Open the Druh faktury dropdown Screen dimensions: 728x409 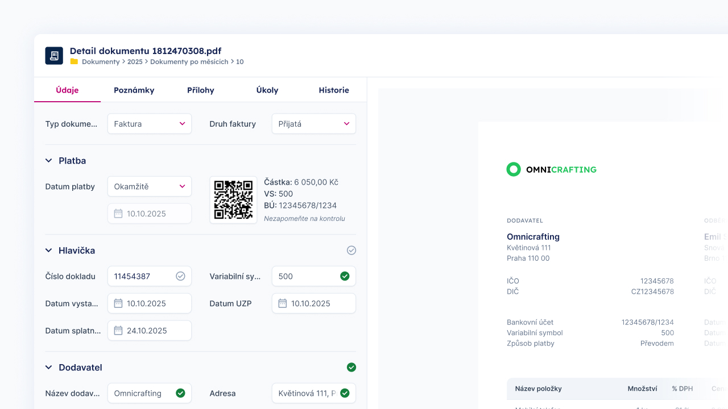pyautogui.click(x=313, y=124)
